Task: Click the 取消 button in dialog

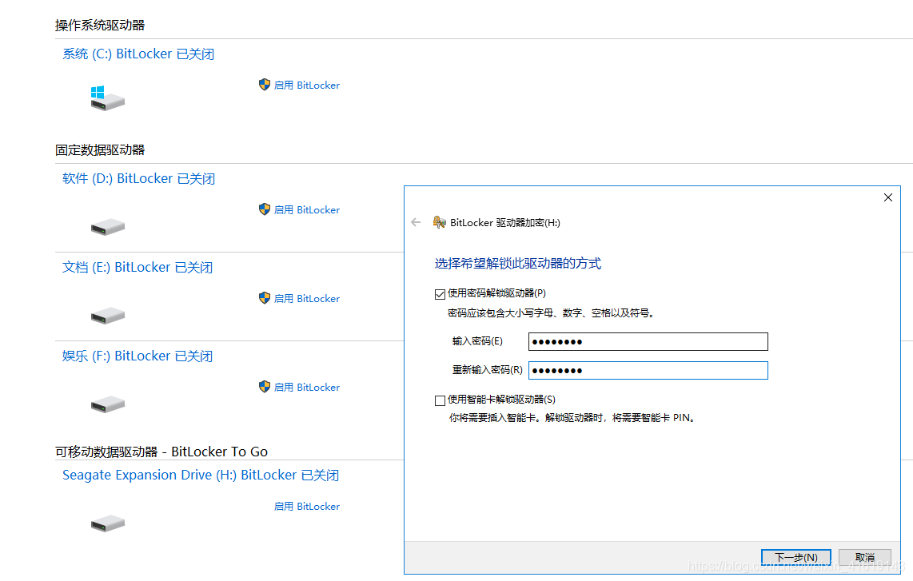Action: point(865,557)
